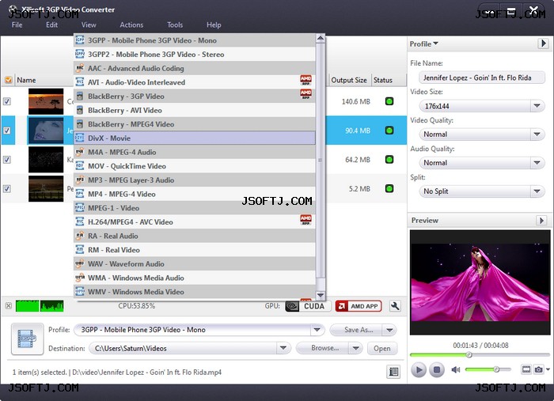This screenshot has width=554, height=401.
Task: Collapse the Preview panel with arrow button
Action: [541, 221]
